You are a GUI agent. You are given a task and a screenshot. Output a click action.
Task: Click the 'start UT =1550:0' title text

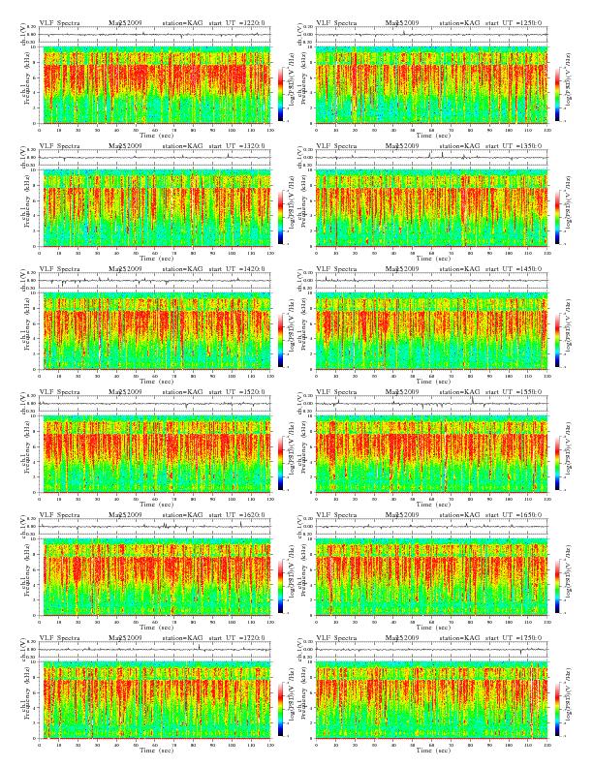tap(514, 392)
